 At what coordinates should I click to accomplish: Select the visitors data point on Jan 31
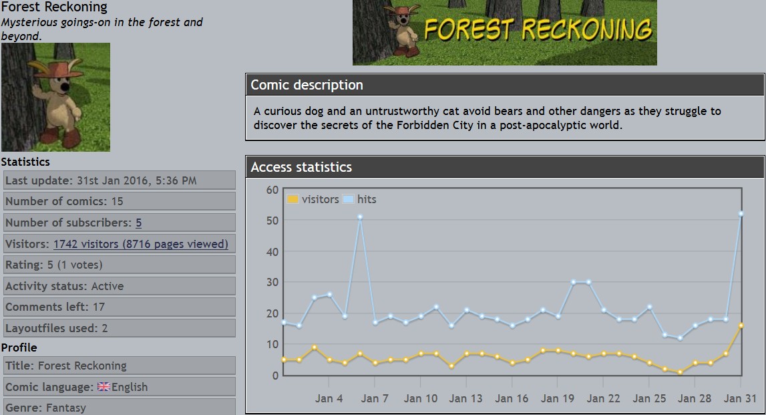coord(741,325)
